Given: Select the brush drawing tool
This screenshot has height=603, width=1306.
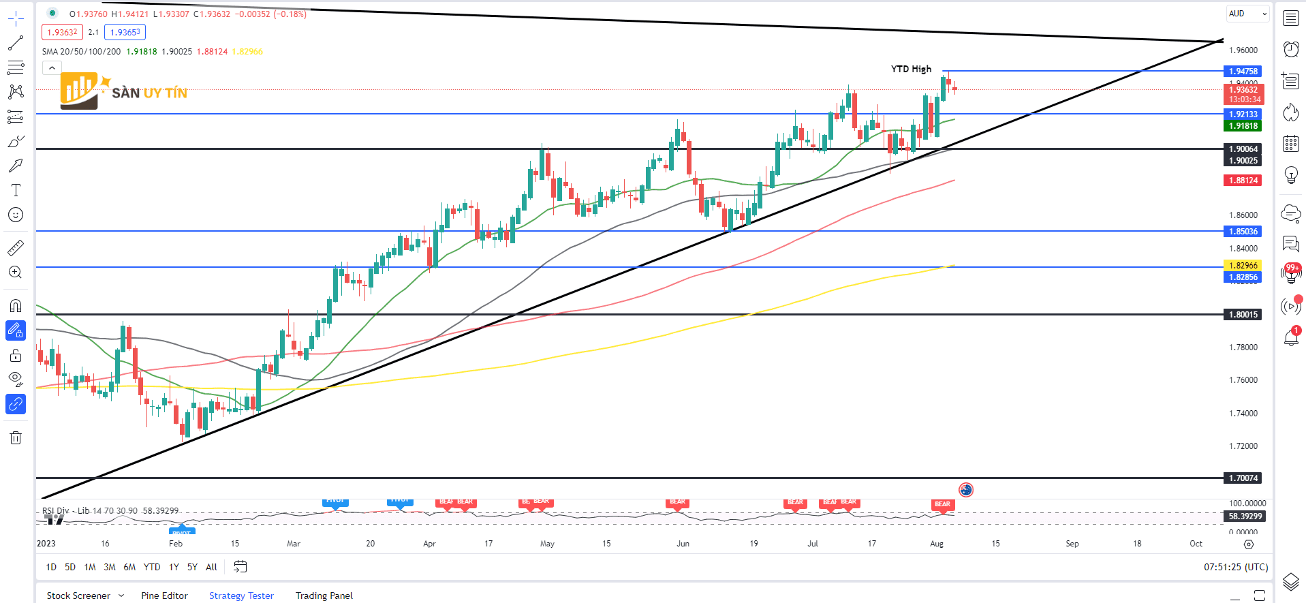Looking at the screenshot, I should click(16, 141).
